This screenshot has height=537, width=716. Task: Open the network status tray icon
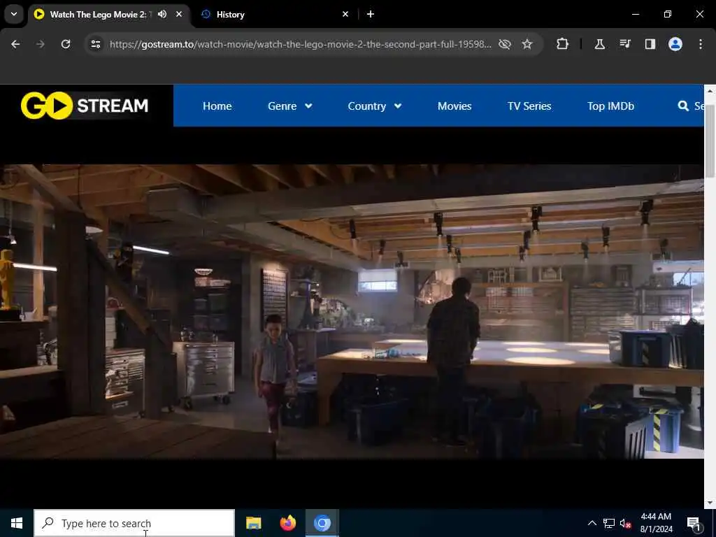[609, 523]
